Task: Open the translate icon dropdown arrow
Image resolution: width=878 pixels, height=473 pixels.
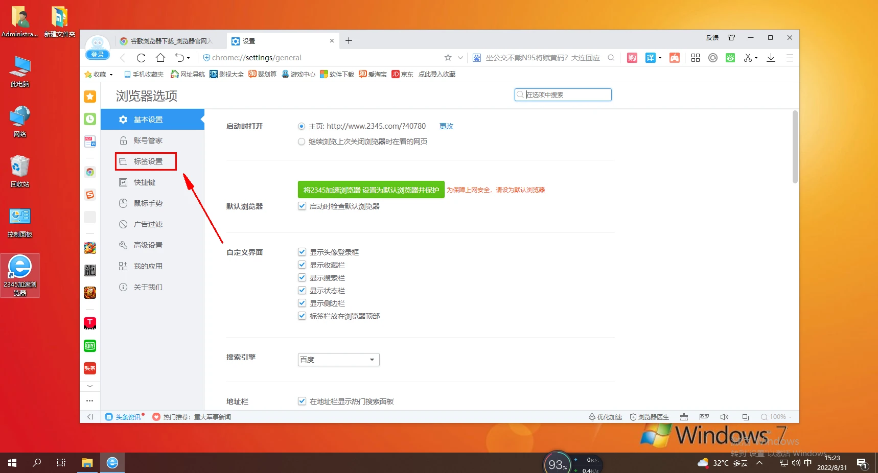Action: 660,58
